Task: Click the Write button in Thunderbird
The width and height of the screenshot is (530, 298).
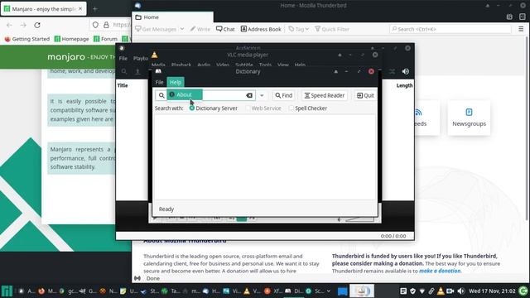Action: tap(200, 29)
